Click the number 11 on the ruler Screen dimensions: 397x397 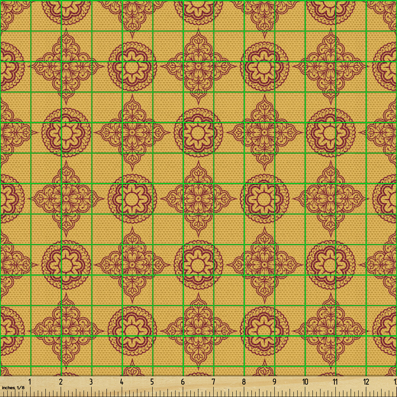[x=335, y=382]
